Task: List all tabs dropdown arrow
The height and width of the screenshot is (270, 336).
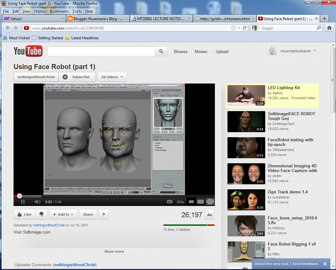Action: click(332, 19)
